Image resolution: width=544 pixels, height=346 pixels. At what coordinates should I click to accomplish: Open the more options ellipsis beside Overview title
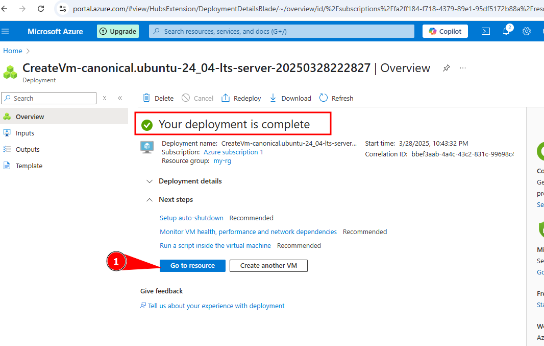pos(463,68)
